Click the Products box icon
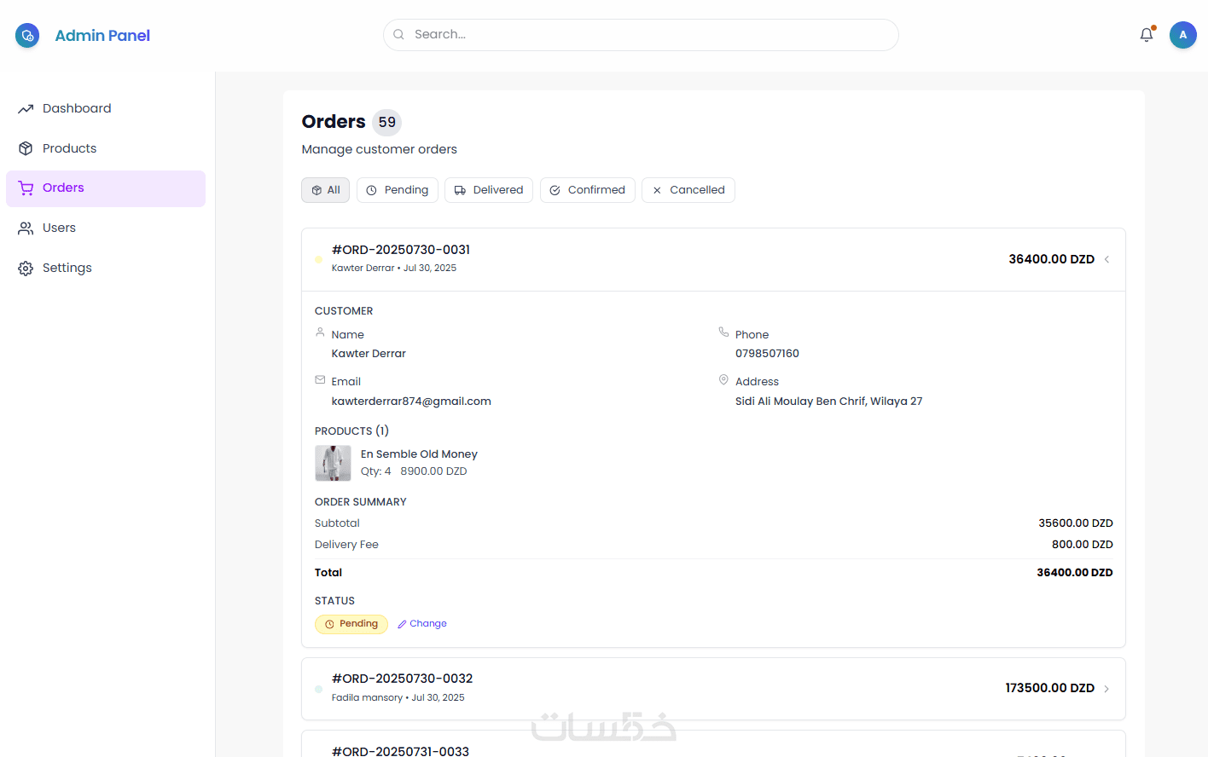The height and width of the screenshot is (757, 1208). [26, 148]
